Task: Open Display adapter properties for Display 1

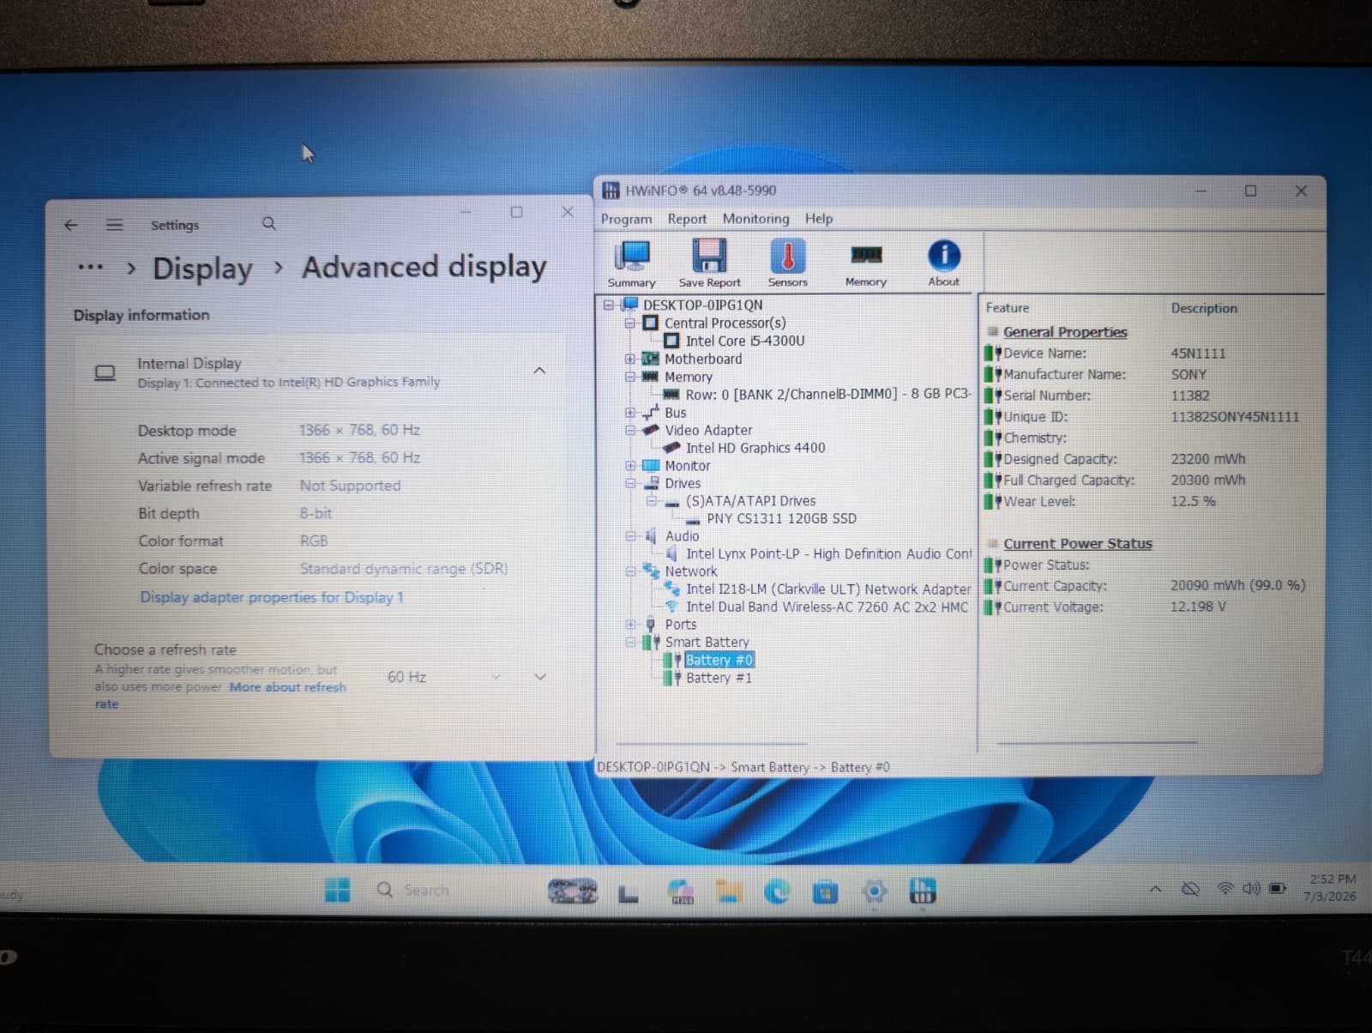Action: [x=271, y=597]
